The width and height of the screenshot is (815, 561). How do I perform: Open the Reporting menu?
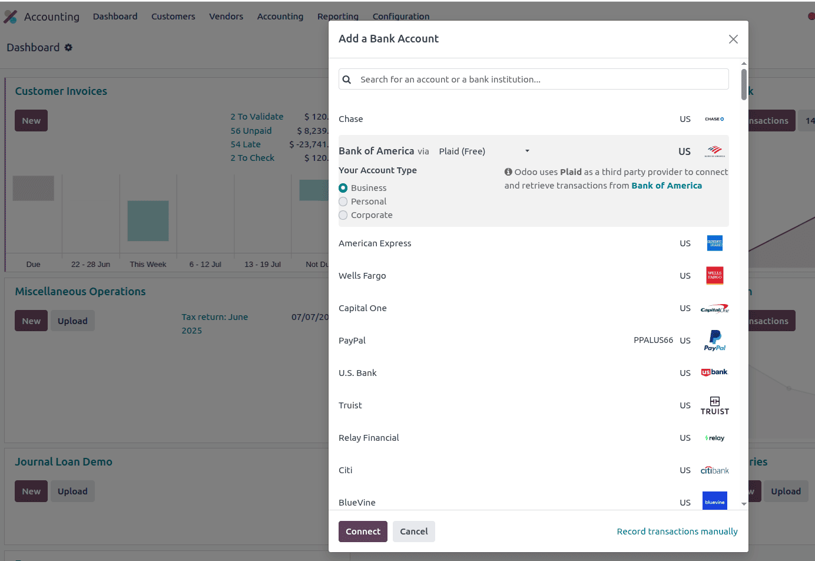[x=338, y=16]
